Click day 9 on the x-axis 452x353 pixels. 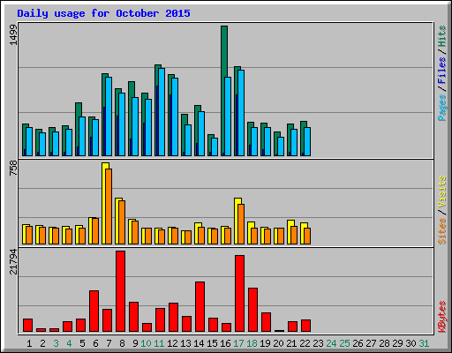[135, 343]
